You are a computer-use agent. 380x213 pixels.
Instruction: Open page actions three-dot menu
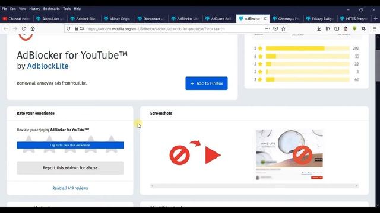(x=268, y=28)
